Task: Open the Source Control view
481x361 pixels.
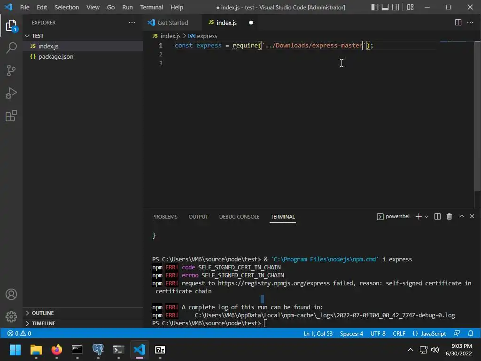Action: click(11, 71)
